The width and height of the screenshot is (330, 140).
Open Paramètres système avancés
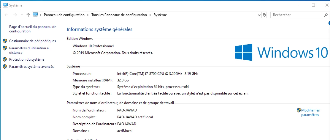(31, 67)
